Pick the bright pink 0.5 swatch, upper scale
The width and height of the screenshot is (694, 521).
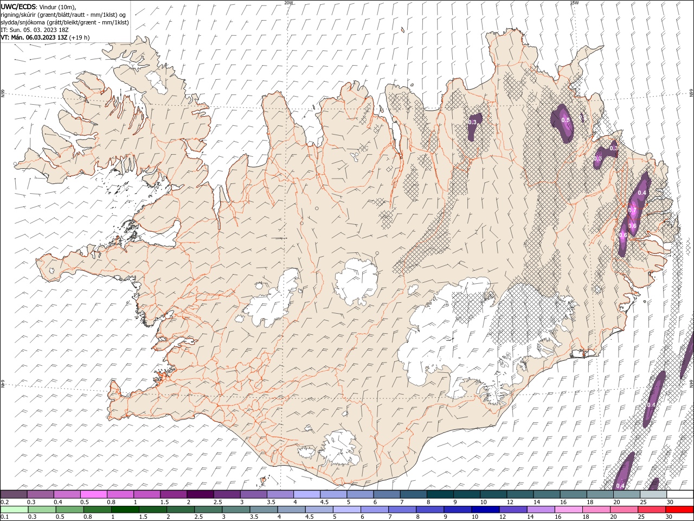pyautogui.click(x=94, y=494)
